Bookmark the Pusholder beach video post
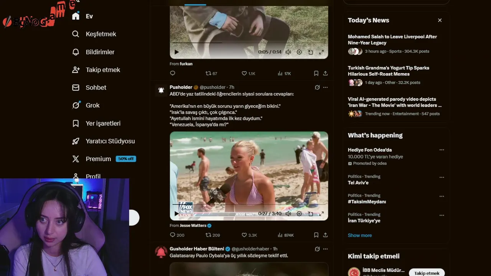Screen dimensions: 491x276 point(316,235)
